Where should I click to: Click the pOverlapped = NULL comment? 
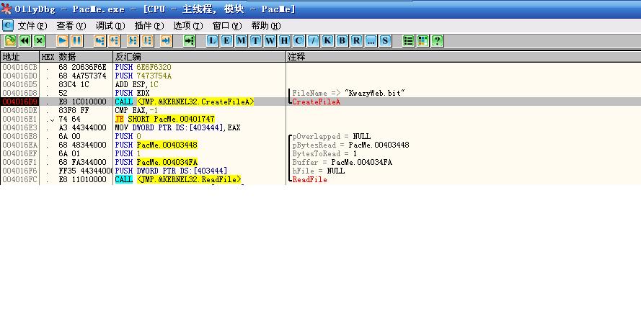coord(332,136)
